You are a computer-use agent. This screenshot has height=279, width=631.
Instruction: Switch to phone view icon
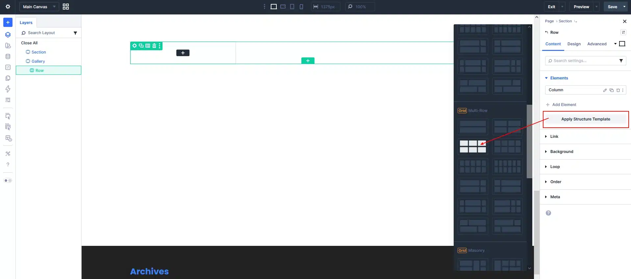point(301,7)
